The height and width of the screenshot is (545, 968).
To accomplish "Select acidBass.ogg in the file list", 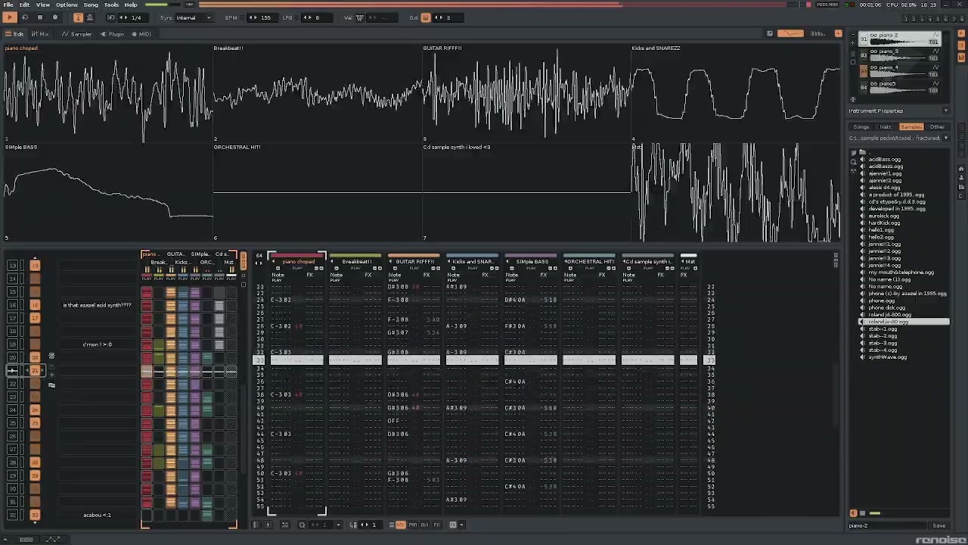I will click(885, 160).
